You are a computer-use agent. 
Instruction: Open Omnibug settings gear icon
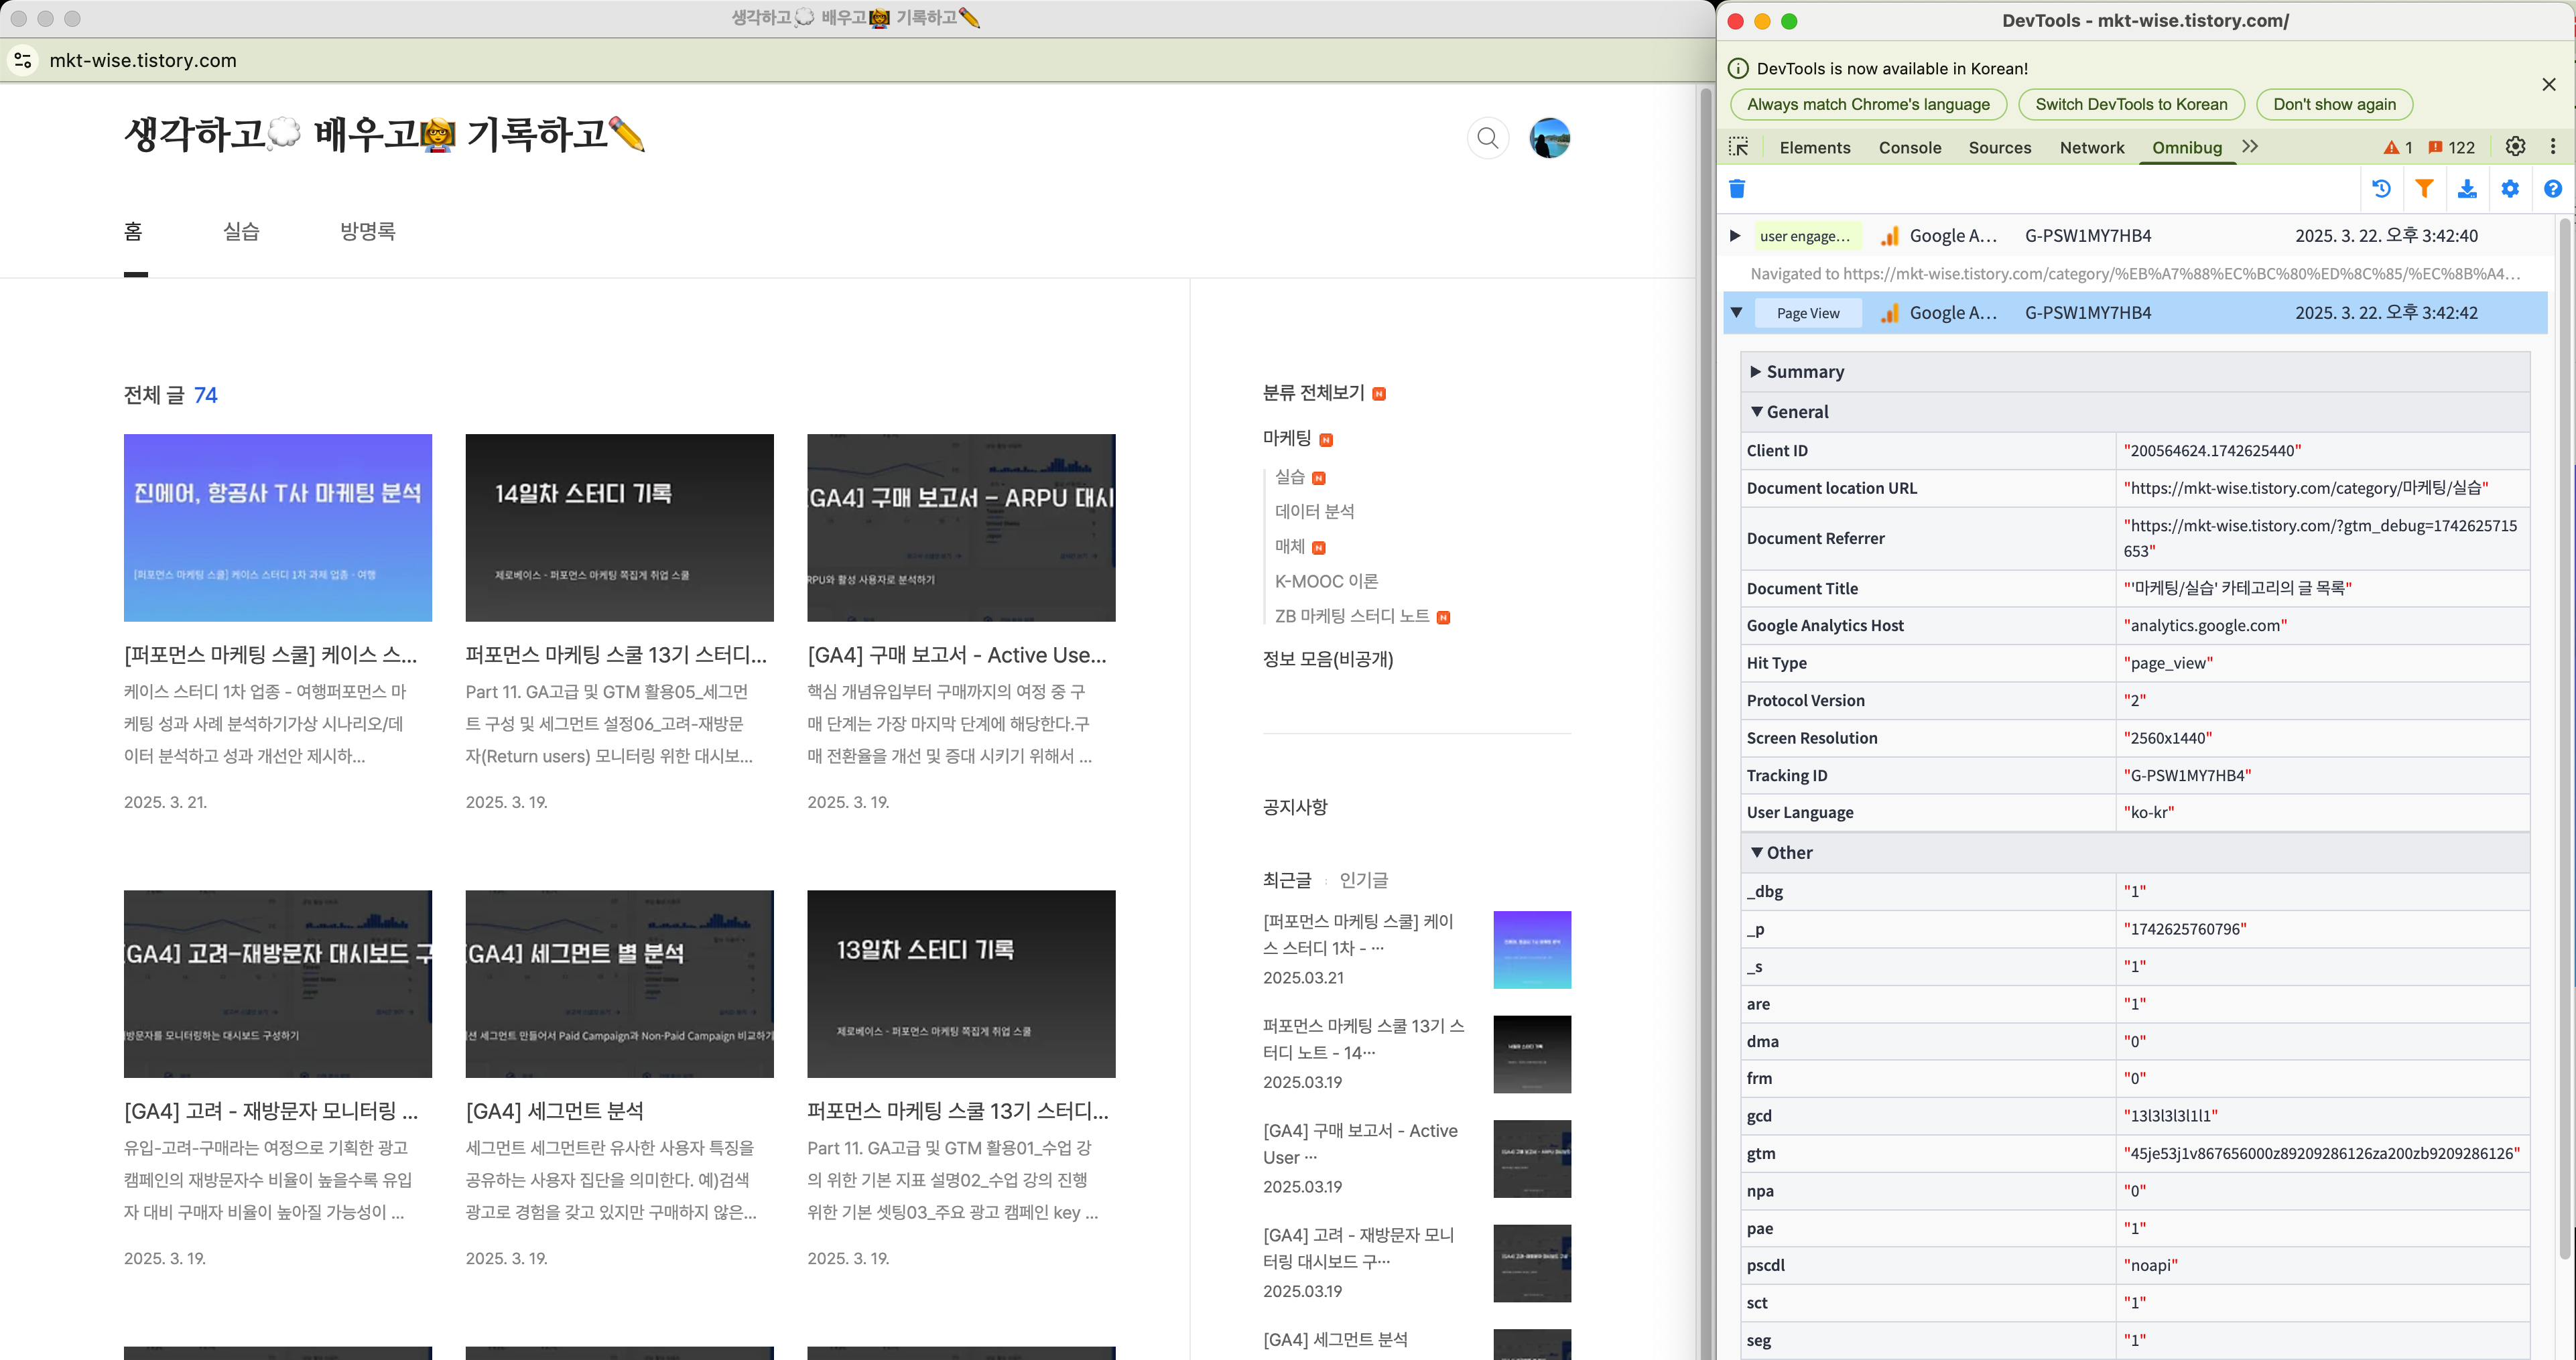[x=2510, y=189]
